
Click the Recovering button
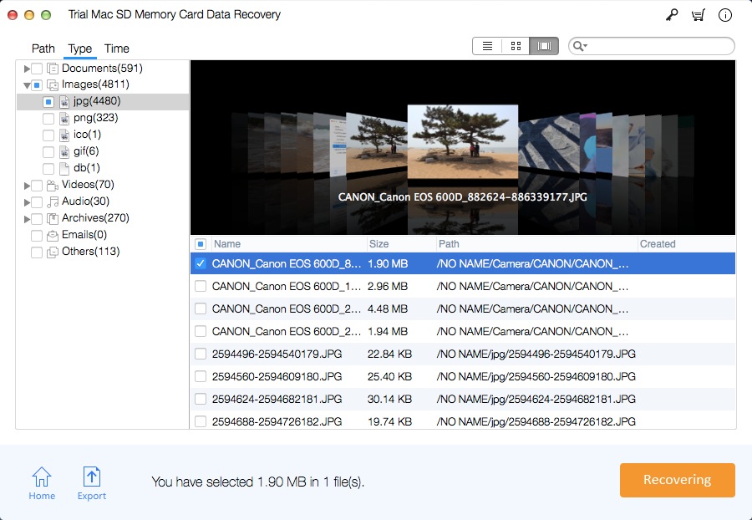coord(677,480)
